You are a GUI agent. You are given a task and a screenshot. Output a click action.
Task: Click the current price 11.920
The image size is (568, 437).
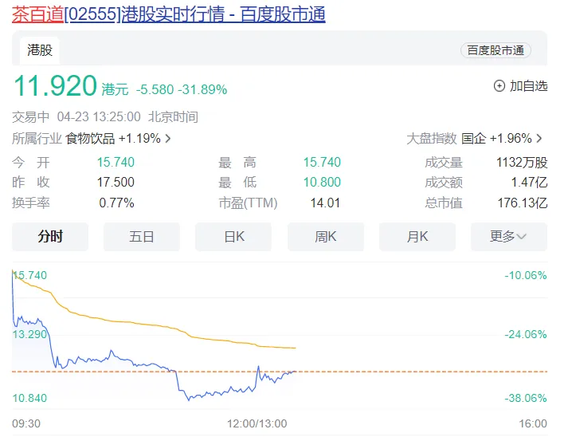(55, 86)
